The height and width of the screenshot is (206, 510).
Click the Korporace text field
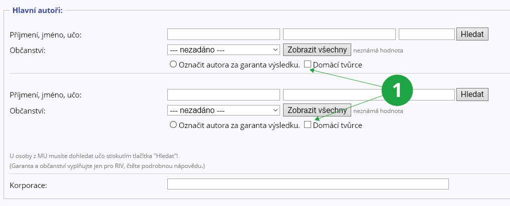pos(308,185)
